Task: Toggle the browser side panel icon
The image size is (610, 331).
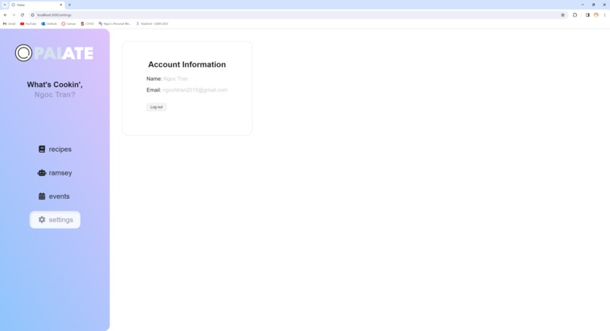Action: pos(587,15)
